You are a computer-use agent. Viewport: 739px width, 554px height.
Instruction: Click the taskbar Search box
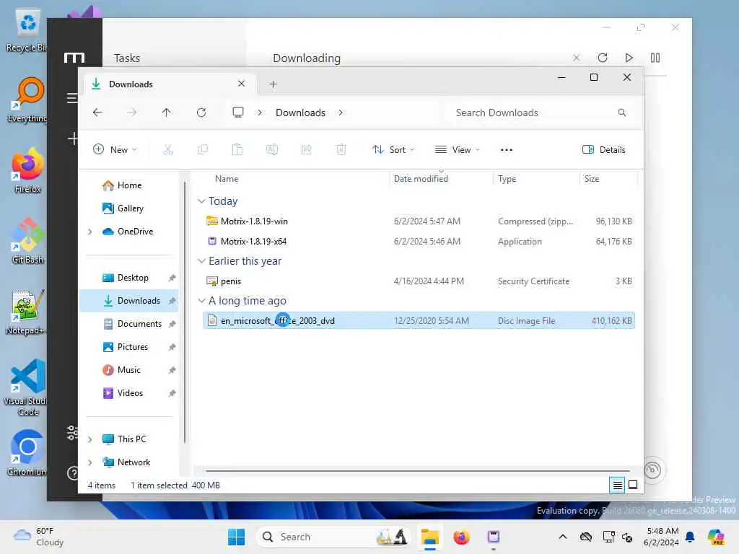tap(334, 537)
